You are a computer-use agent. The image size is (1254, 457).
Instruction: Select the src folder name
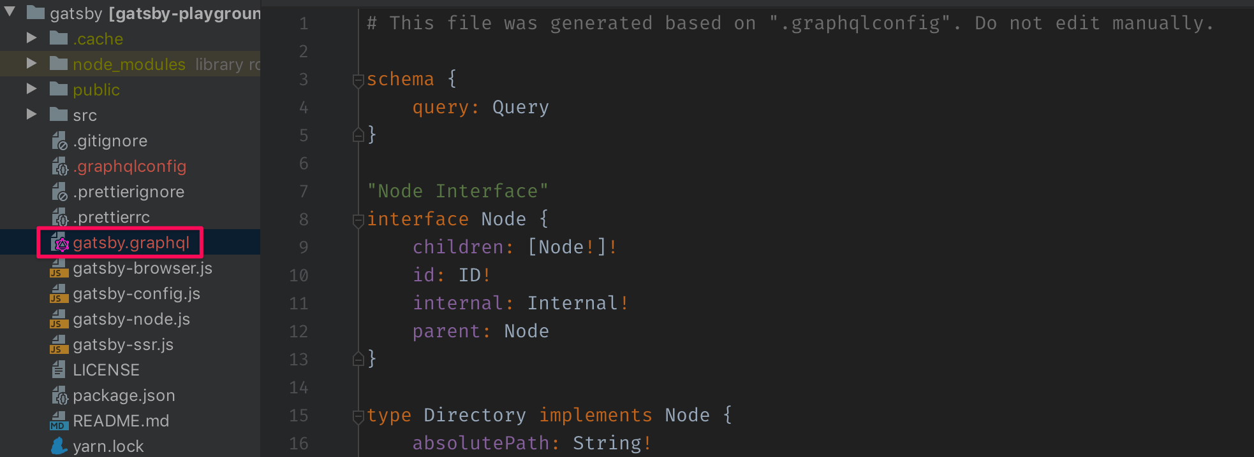[x=85, y=115]
